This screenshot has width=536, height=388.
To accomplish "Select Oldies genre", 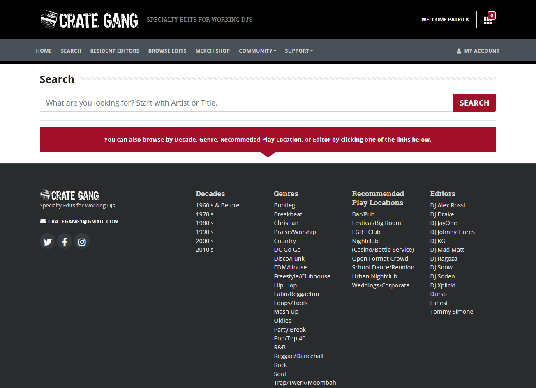I will [283, 321].
